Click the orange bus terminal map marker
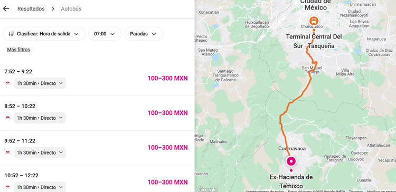The width and height of the screenshot is (396, 192). 314,21
